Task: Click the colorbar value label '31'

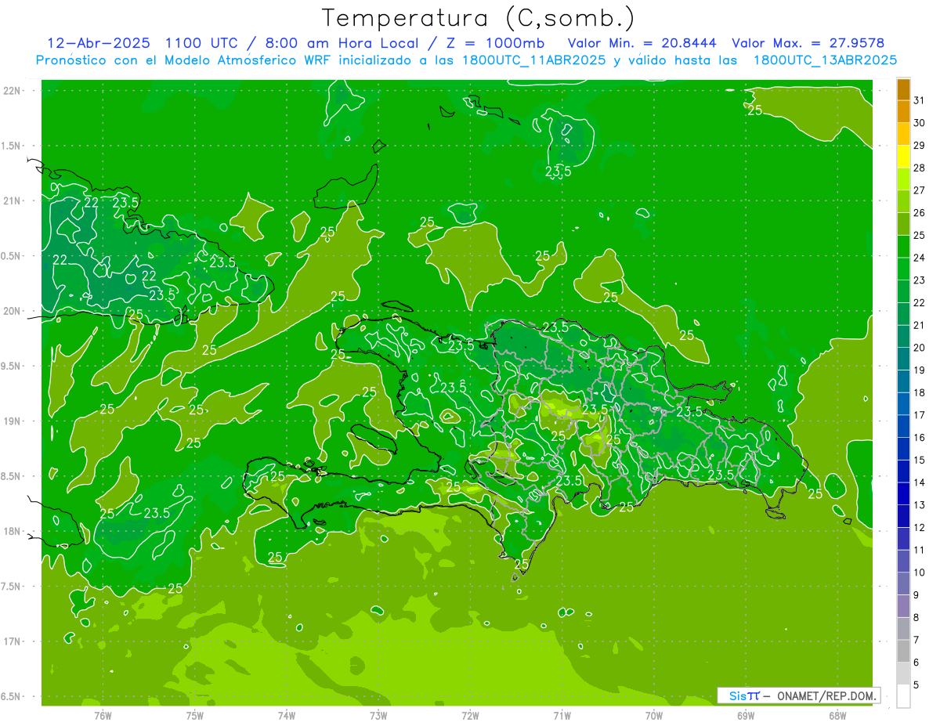Action: (920, 100)
